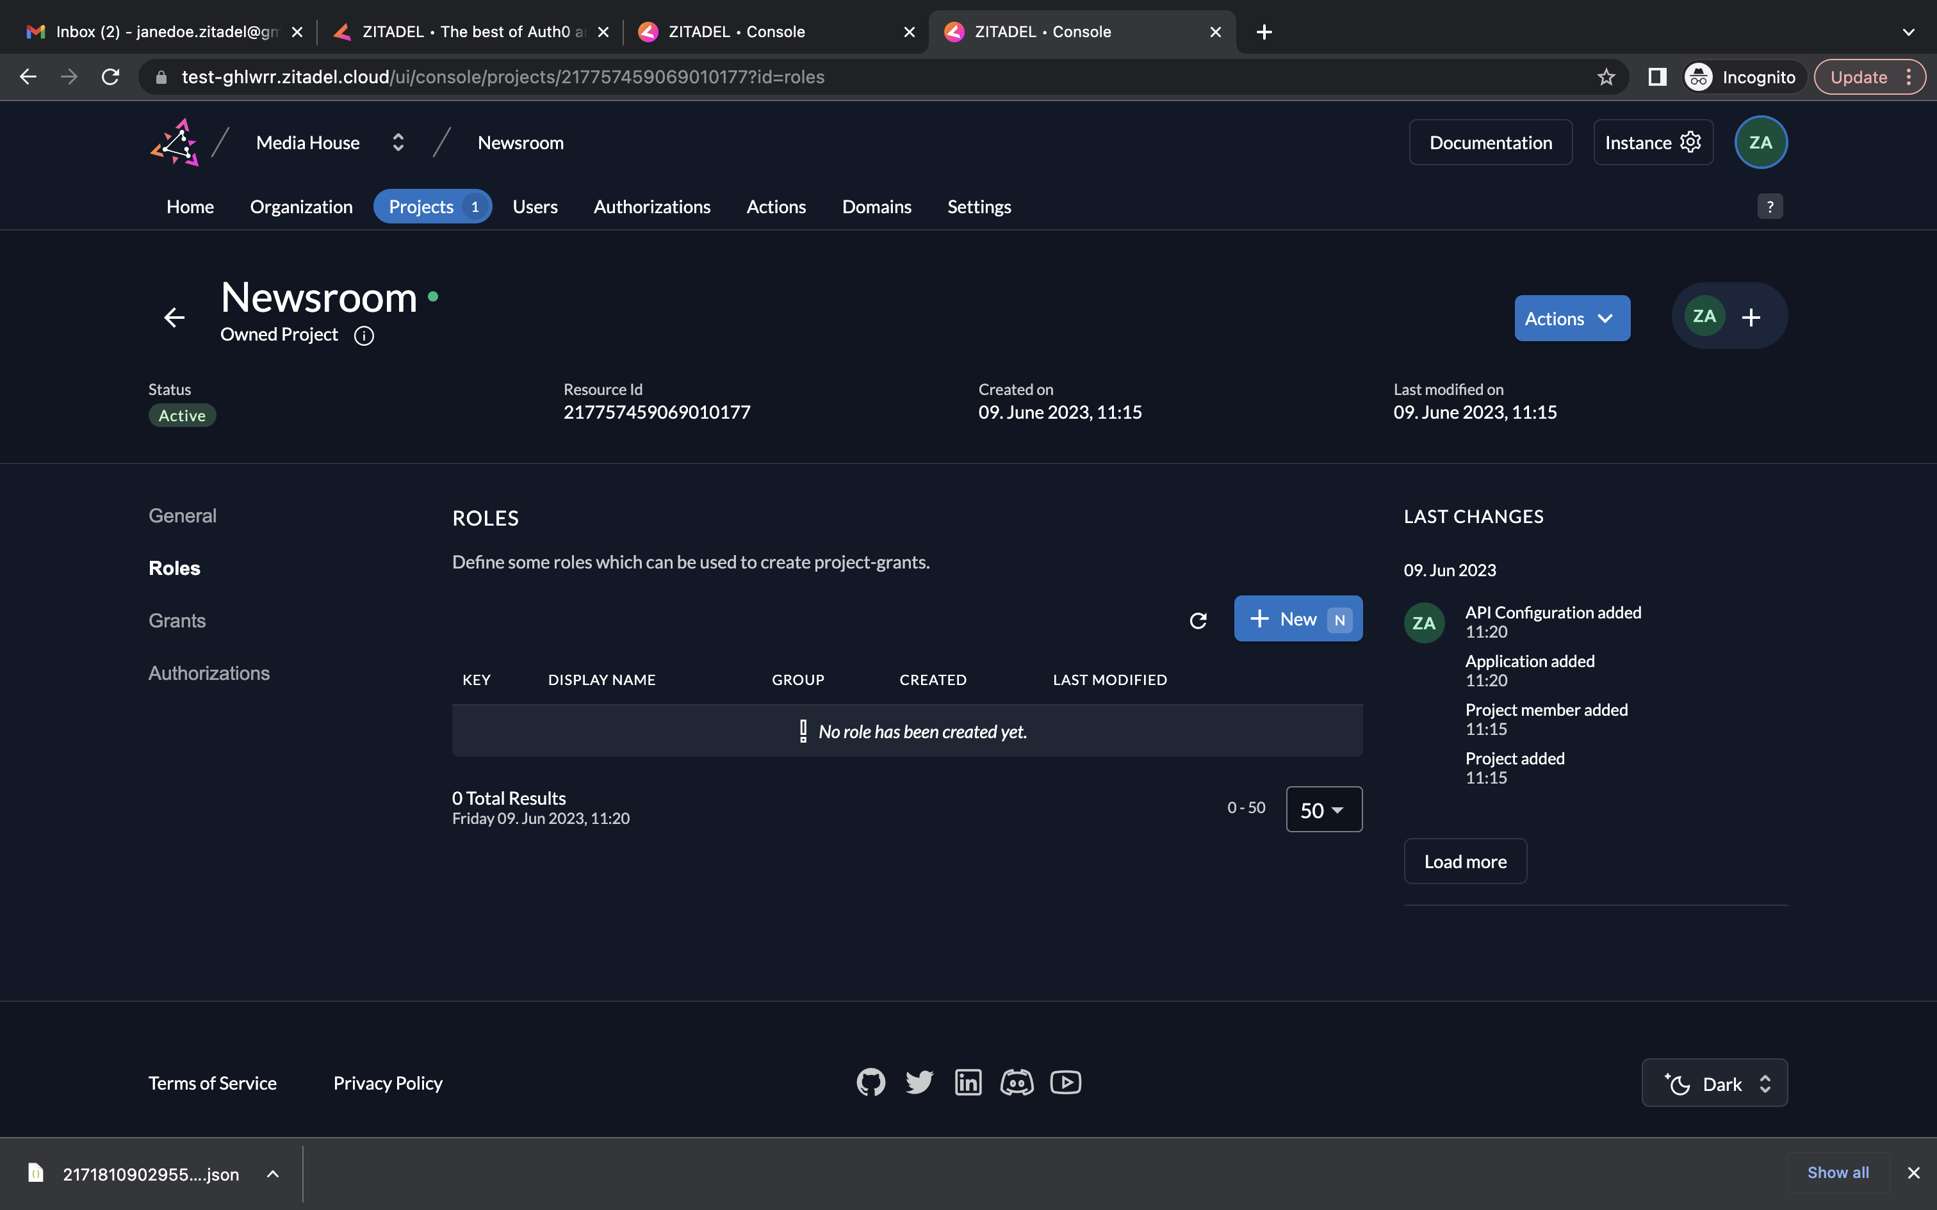
Task: Click the help question mark icon
Action: (1770, 206)
